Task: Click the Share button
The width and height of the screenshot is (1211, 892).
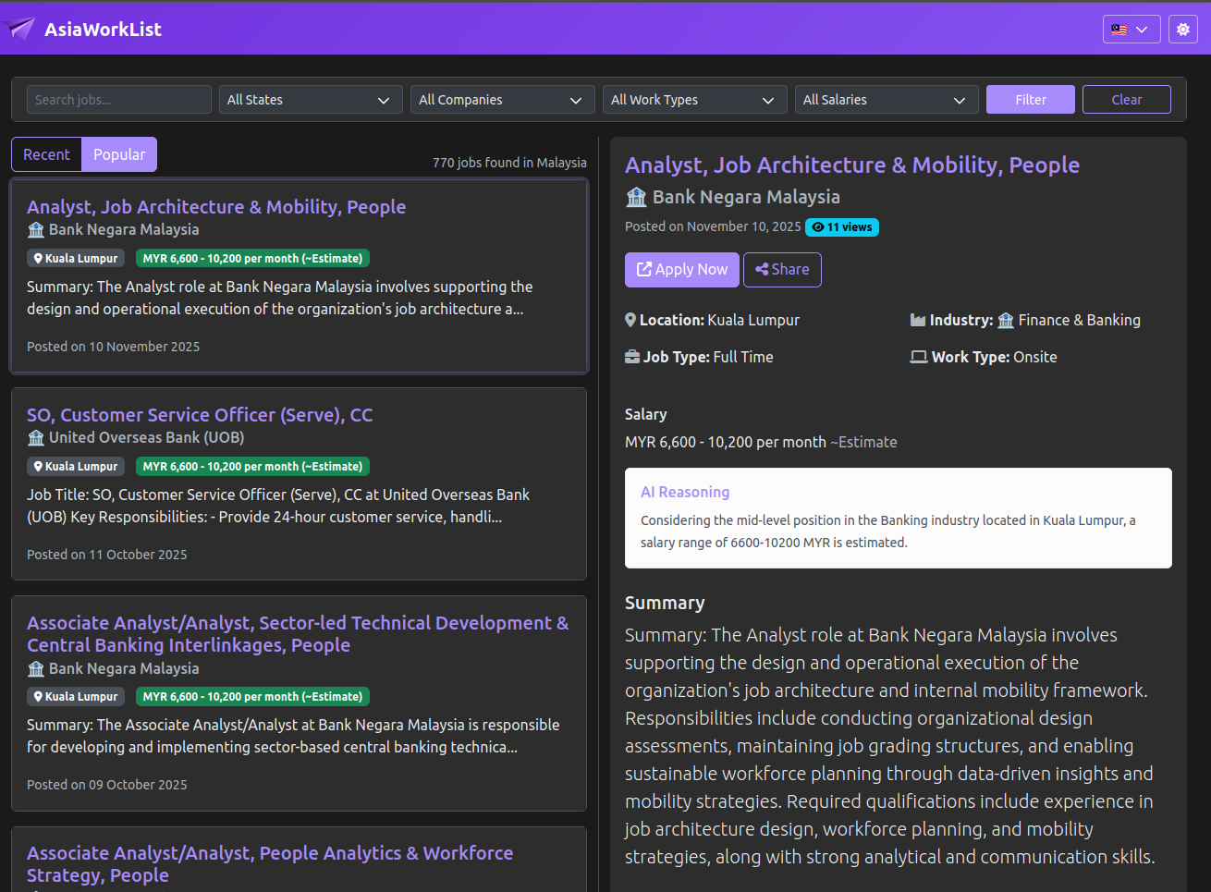Action: pyautogui.click(x=782, y=269)
